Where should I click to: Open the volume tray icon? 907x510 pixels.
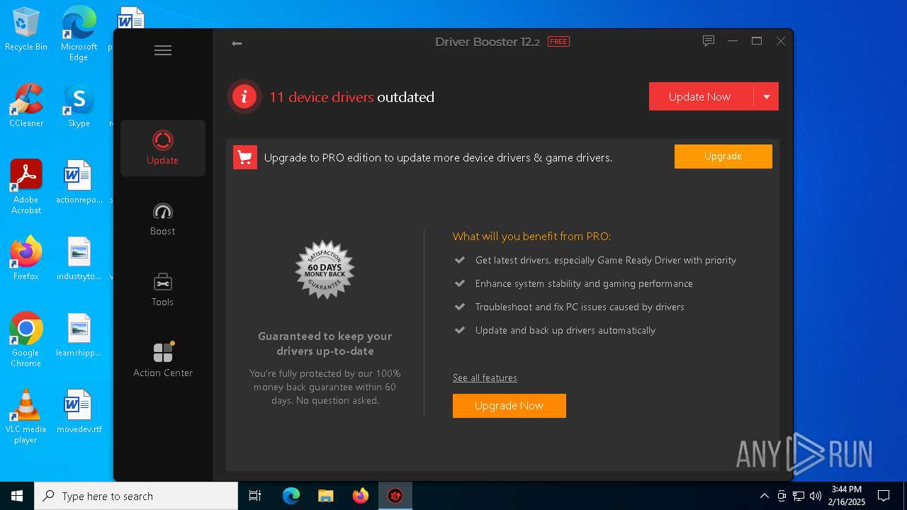(816, 496)
